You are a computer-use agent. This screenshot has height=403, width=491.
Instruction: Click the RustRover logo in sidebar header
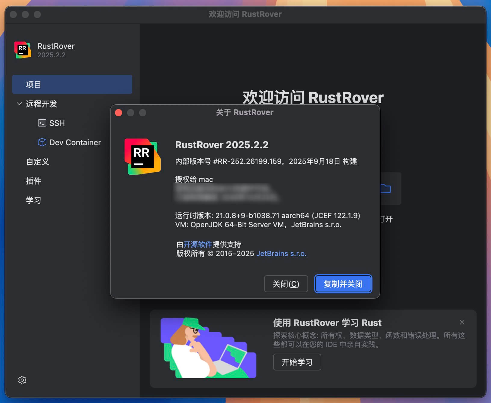(23, 50)
